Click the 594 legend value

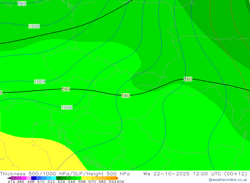(112, 182)
